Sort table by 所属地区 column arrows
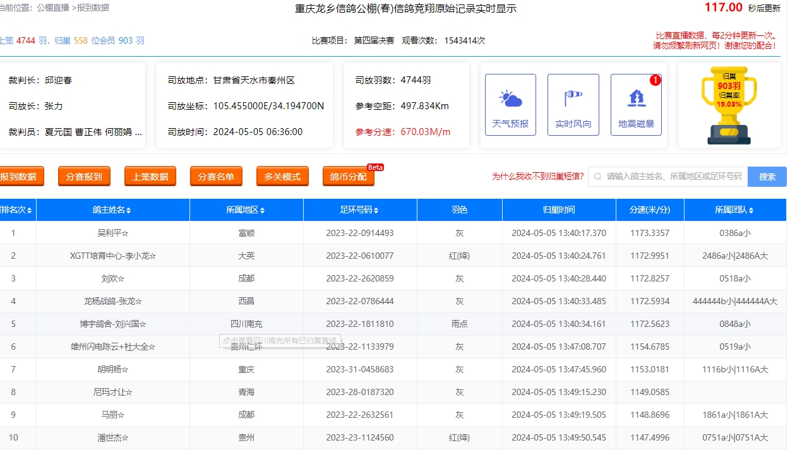 pos(262,210)
